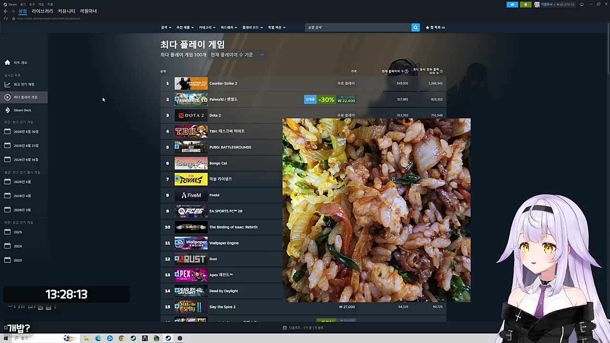Click into the store search field
The image size is (610, 343).
pyautogui.click(x=358, y=27)
